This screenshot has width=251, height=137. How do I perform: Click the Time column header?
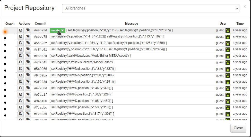[x=240, y=23]
